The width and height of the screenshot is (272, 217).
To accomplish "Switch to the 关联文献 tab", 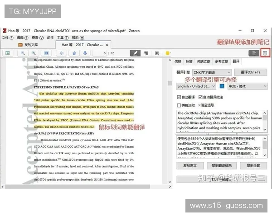I will click(204, 61).
